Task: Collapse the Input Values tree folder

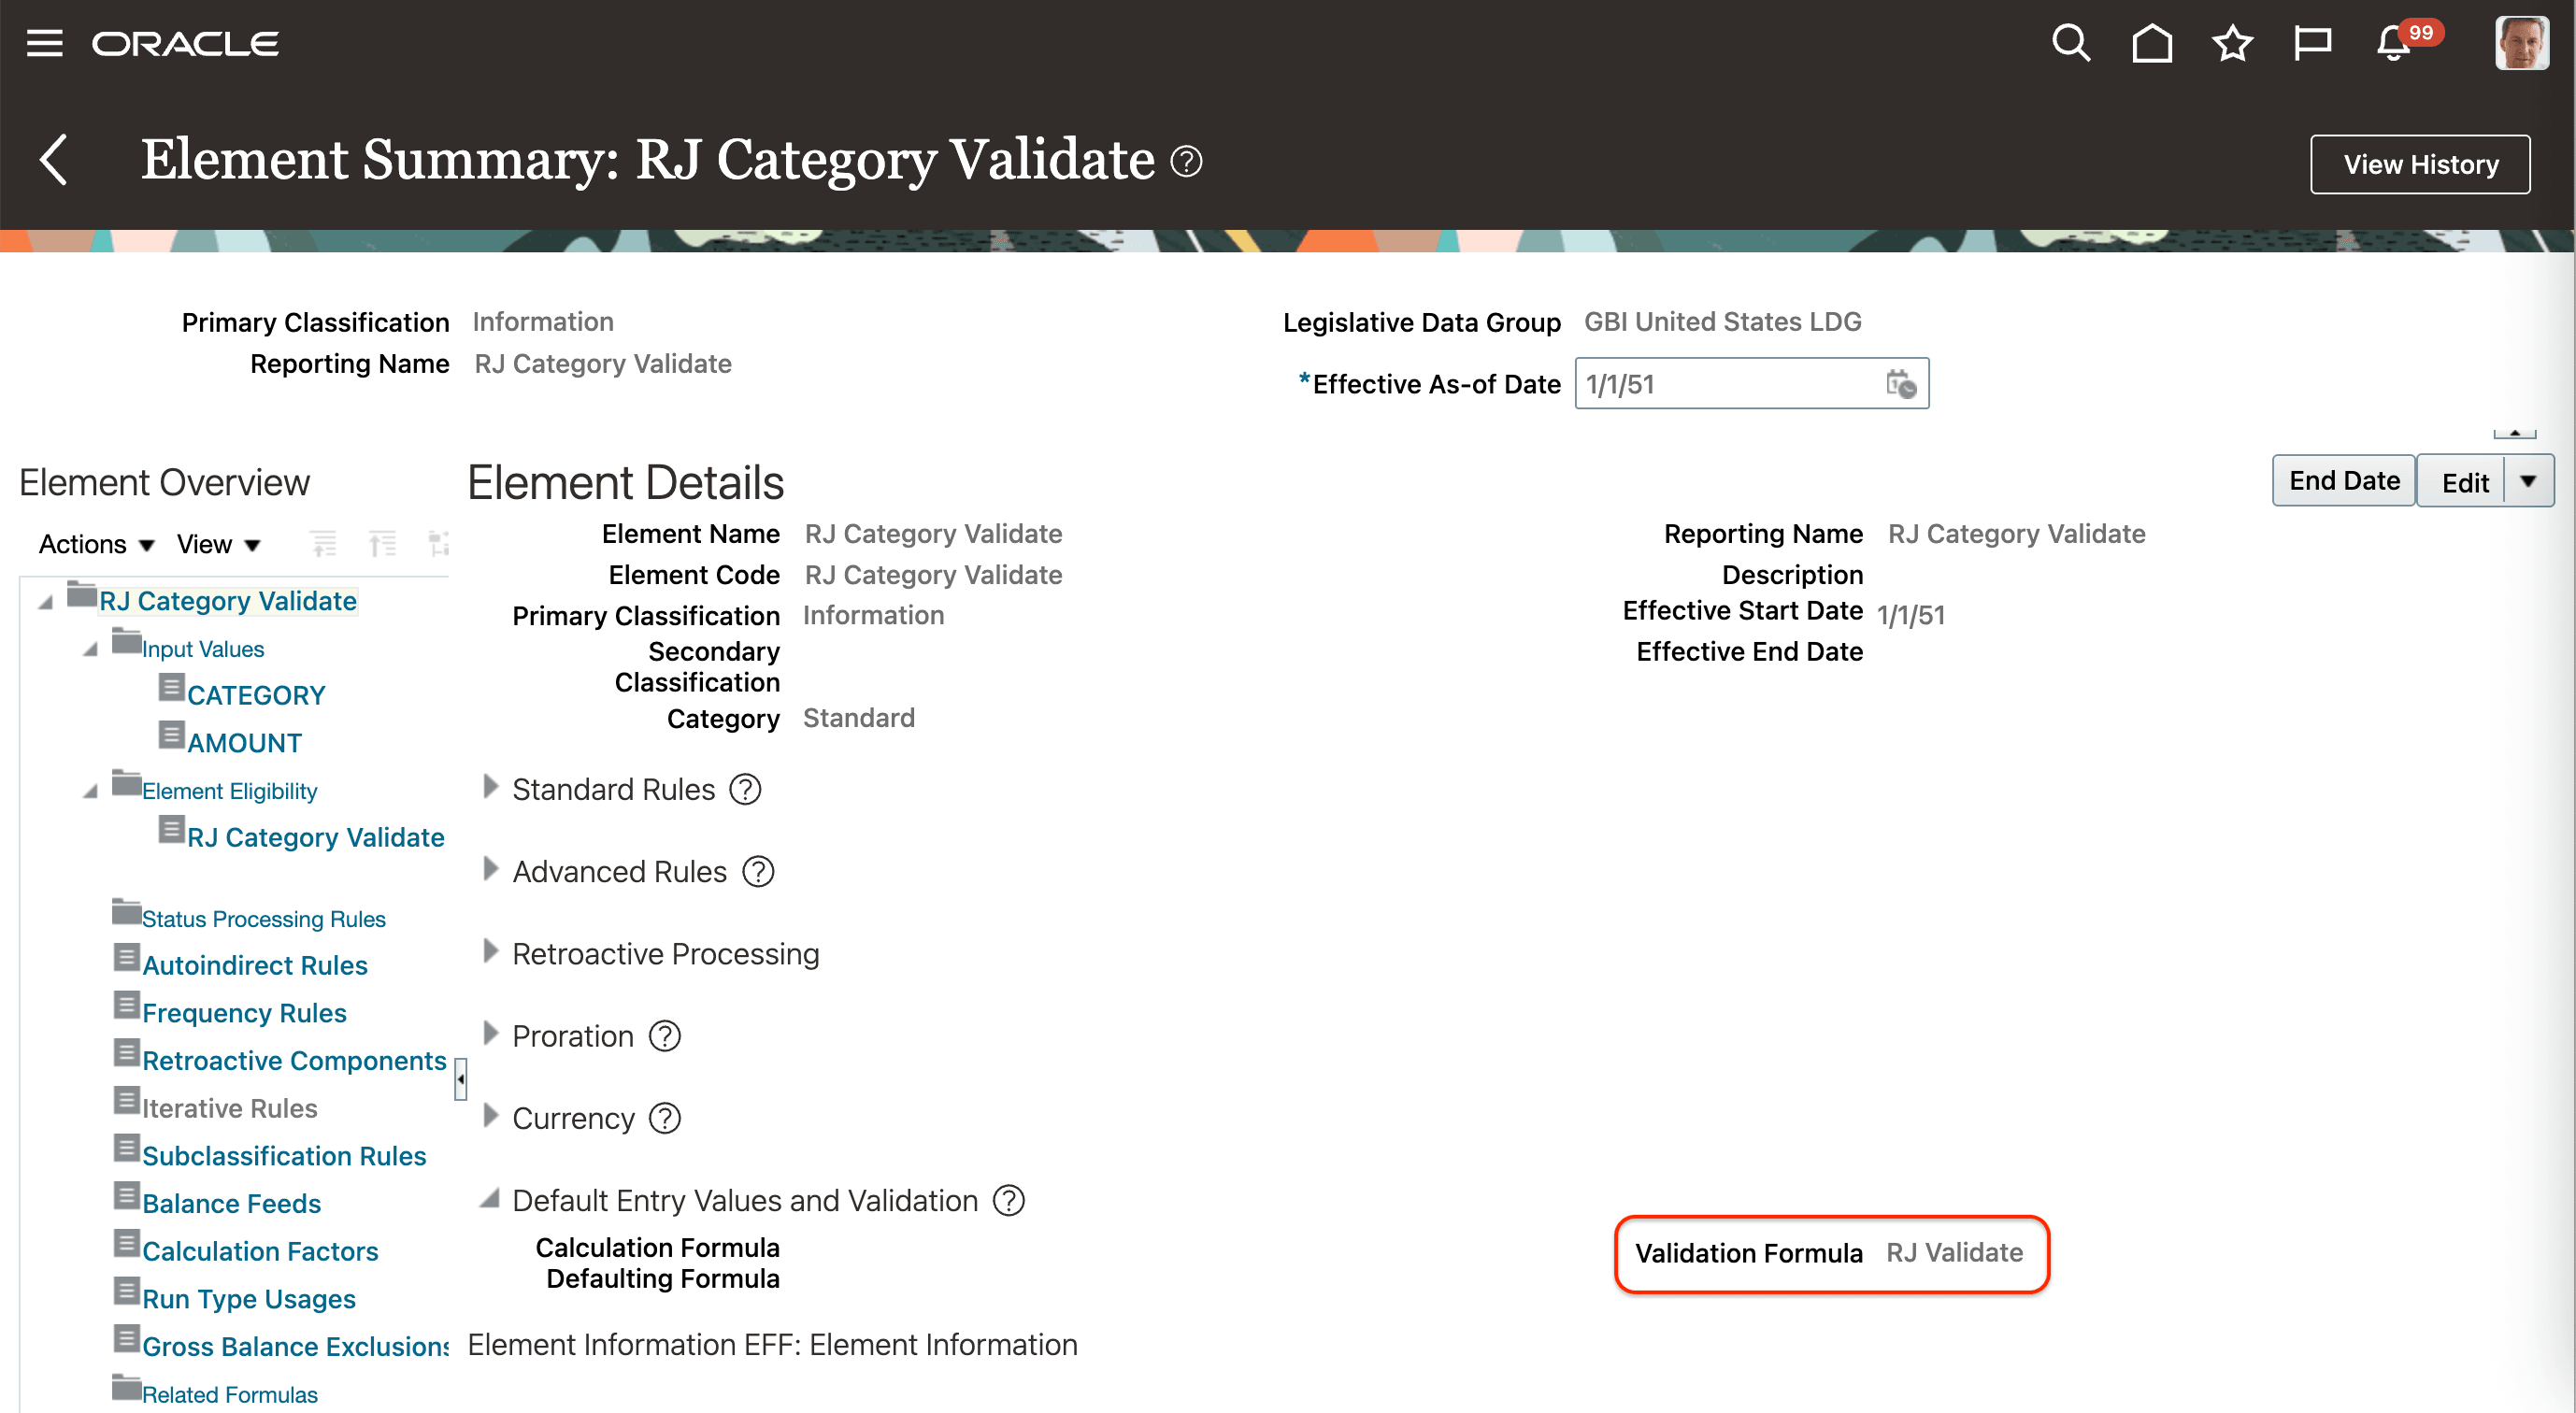Action: 90,650
